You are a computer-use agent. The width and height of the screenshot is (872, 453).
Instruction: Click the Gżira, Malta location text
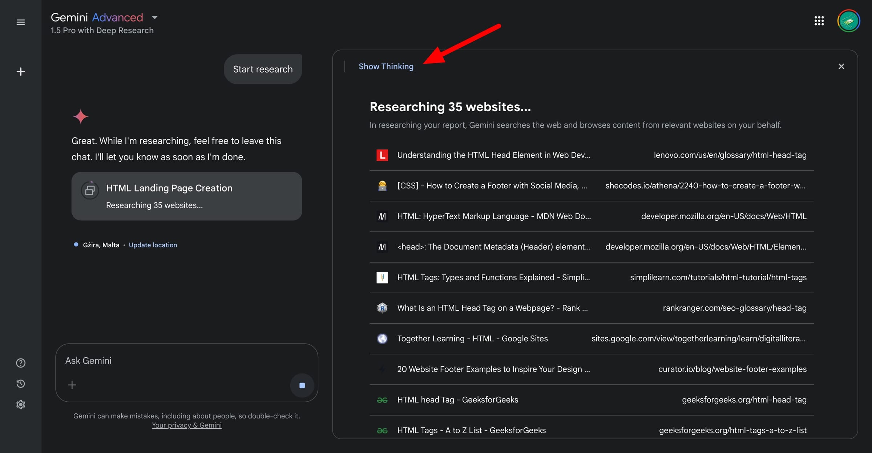coord(101,245)
